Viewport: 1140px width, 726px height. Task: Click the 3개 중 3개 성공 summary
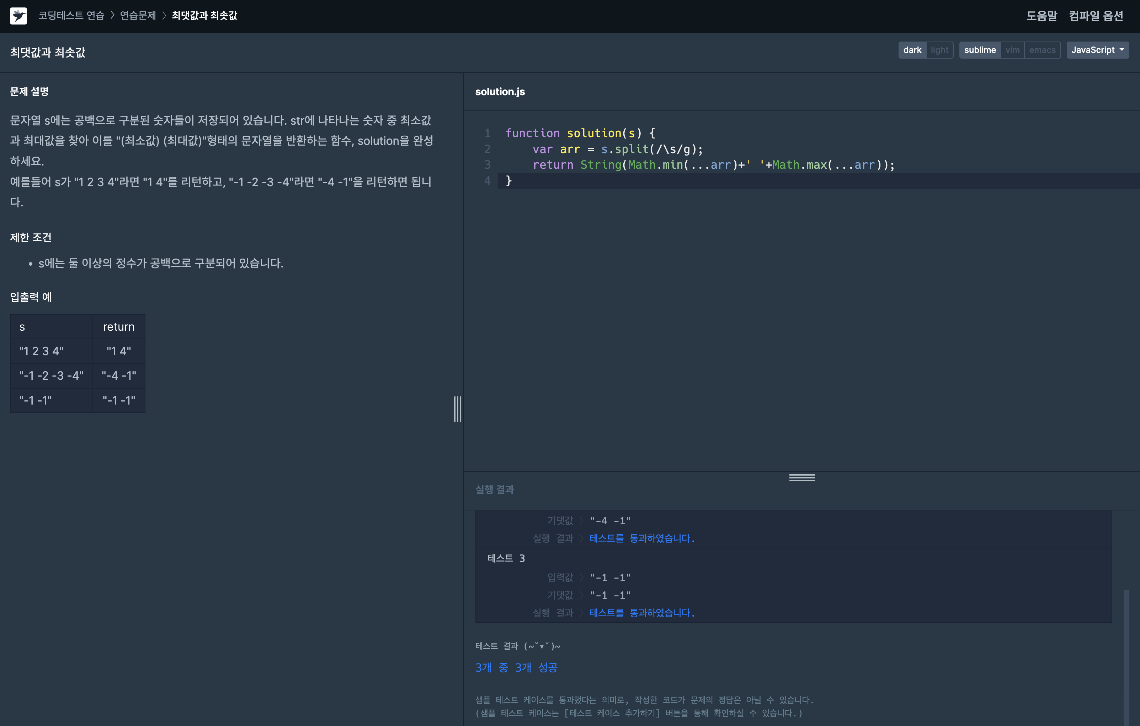[517, 667]
